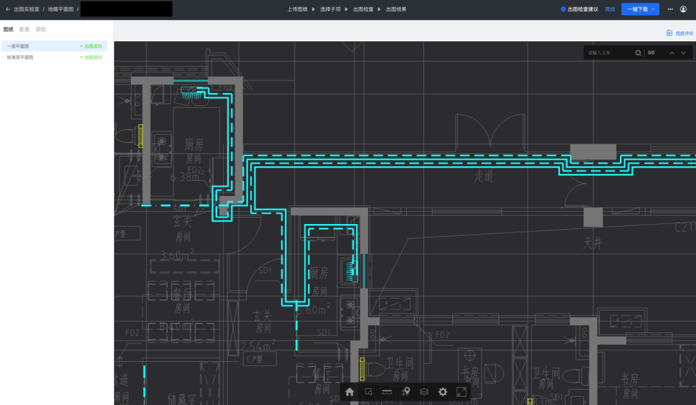This screenshot has width=696, height=405.
Task: Click the blue info icon by 出图检查建议
Action: (x=563, y=9)
